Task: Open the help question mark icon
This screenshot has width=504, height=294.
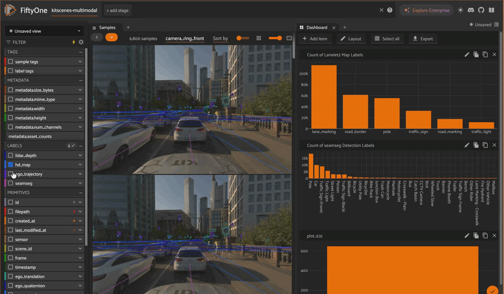Action: 390,10
